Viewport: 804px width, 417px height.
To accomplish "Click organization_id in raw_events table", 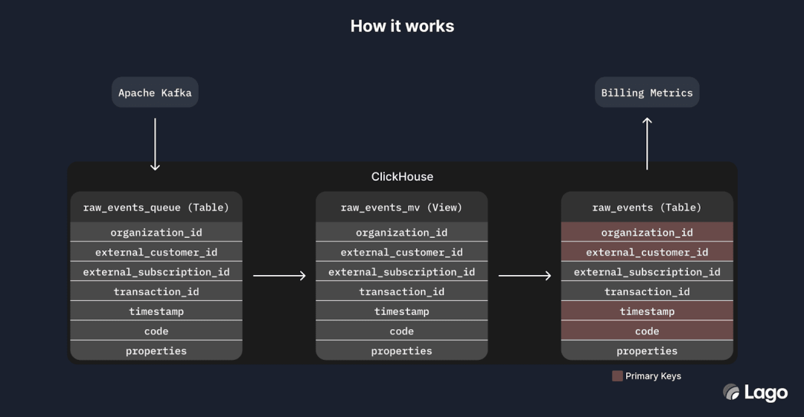I will [647, 233].
